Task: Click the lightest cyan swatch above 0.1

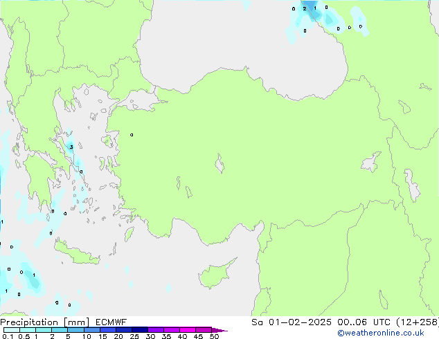Action: (11, 330)
